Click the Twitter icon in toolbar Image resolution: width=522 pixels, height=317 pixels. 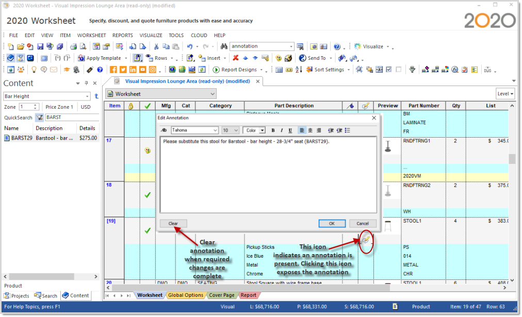(123, 70)
